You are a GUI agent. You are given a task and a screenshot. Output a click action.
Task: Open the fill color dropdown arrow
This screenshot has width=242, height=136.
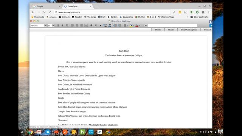133,26
